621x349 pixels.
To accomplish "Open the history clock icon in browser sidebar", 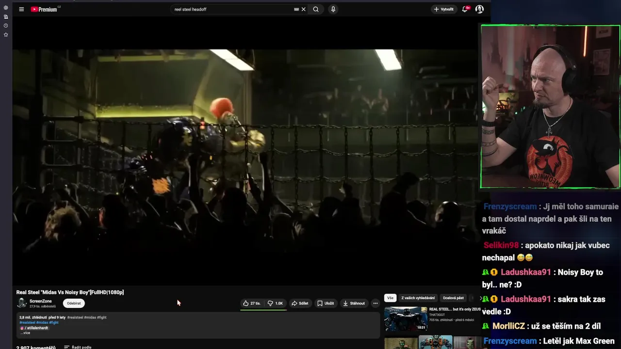I will click(6, 26).
